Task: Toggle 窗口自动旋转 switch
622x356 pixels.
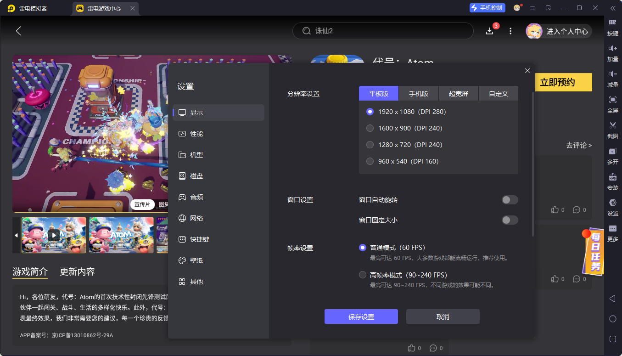Action: click(x=510, y=200)
